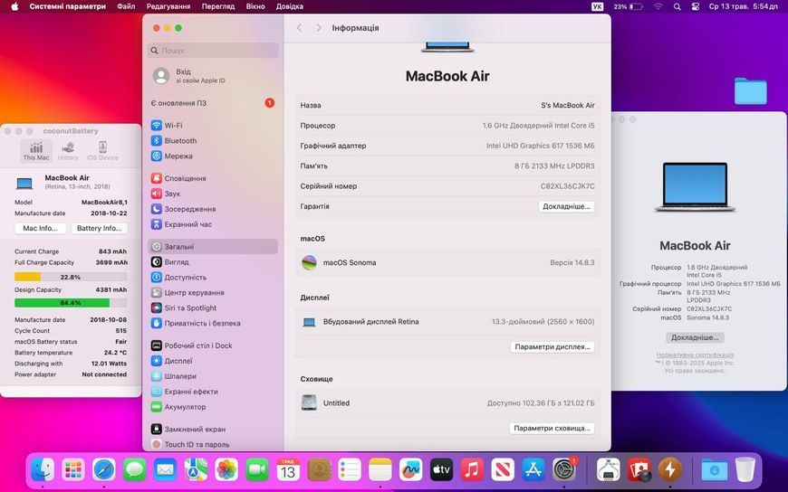
Task: Click Докладніше... button next to Гарантія
Action: 566,206
